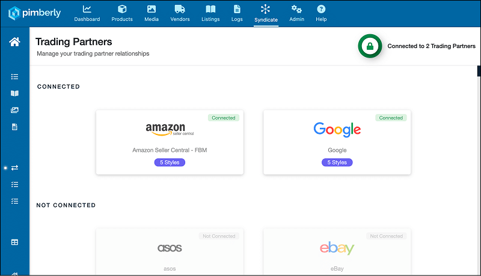Open the Help question mark icon
The width and height of the screenshot is (481, 276).
tap(321, 9)
